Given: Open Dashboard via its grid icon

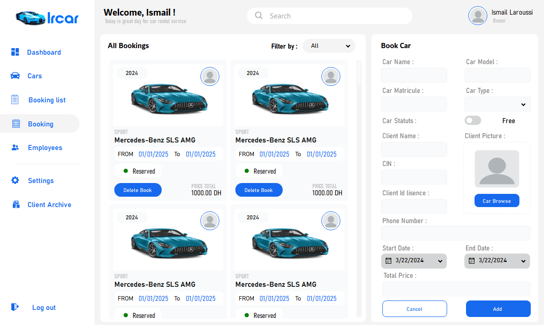Looking at the screenshot, I should coord(15,52).
